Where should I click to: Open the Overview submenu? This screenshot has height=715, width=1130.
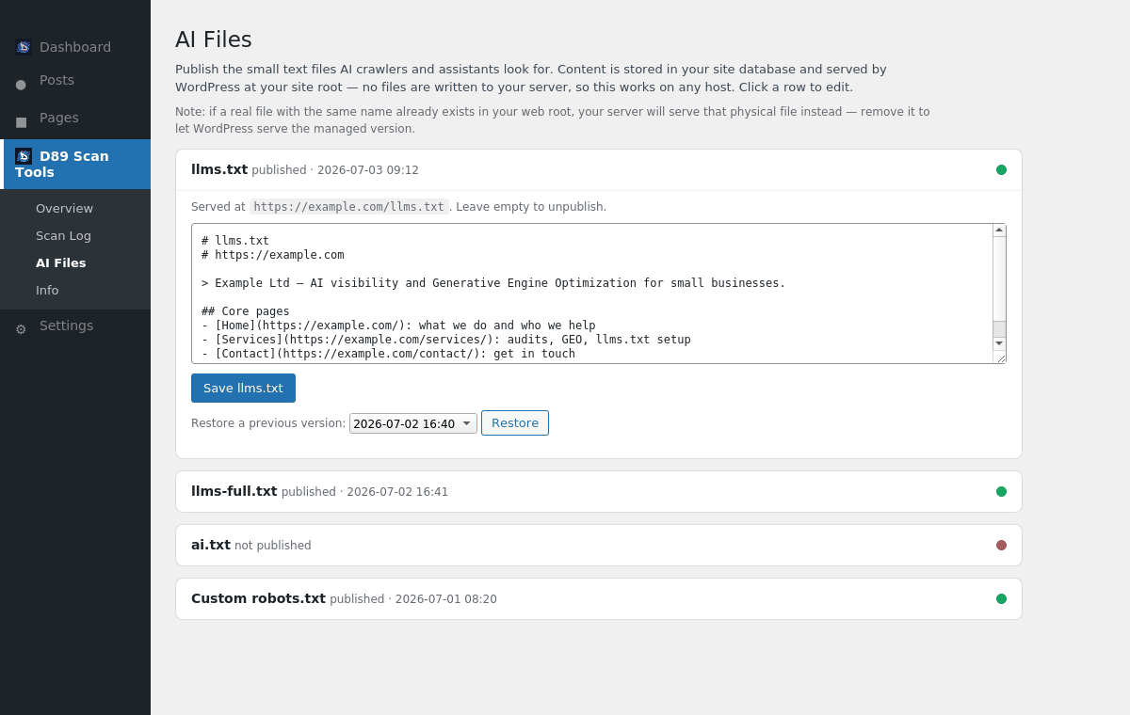(64, 208)
